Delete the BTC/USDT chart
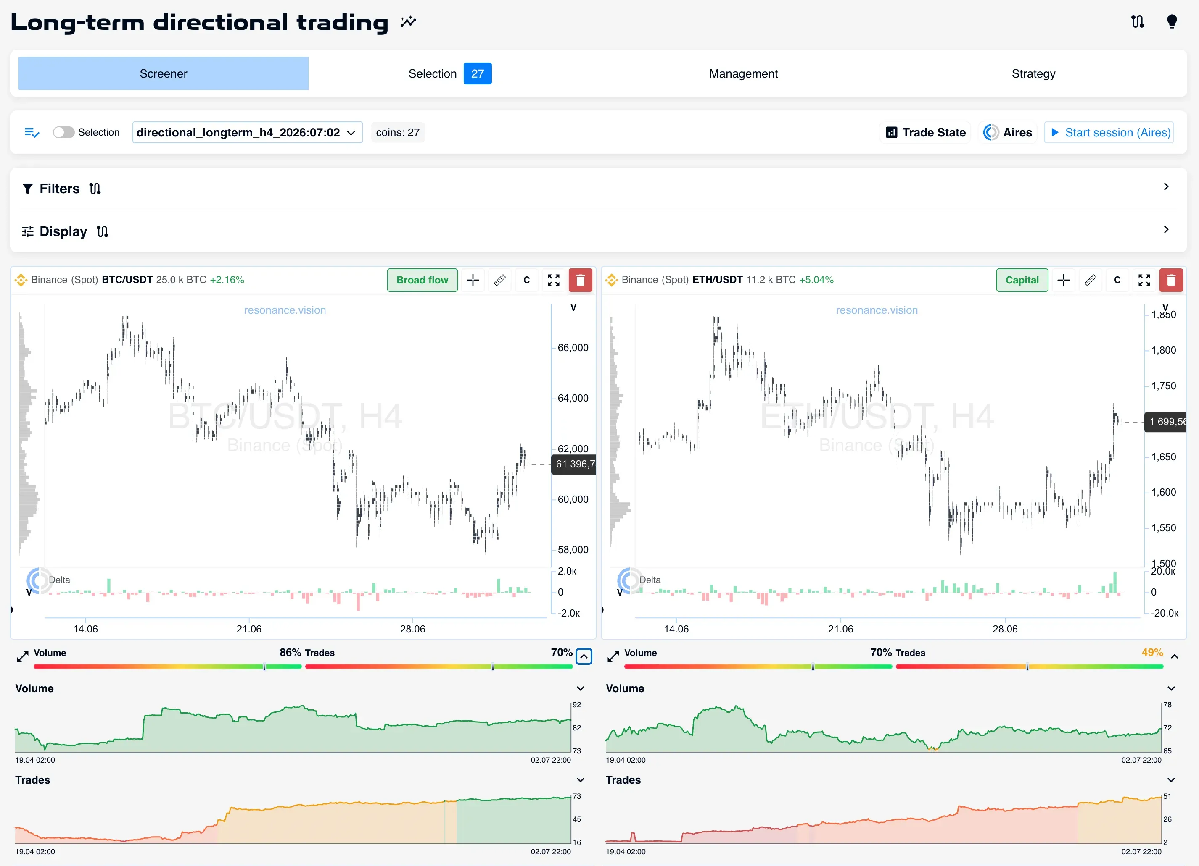 (x=581, y=280)
